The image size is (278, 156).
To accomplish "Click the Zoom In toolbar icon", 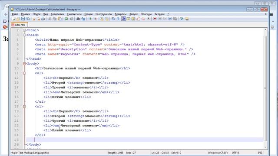I will [x=90, y=19].
